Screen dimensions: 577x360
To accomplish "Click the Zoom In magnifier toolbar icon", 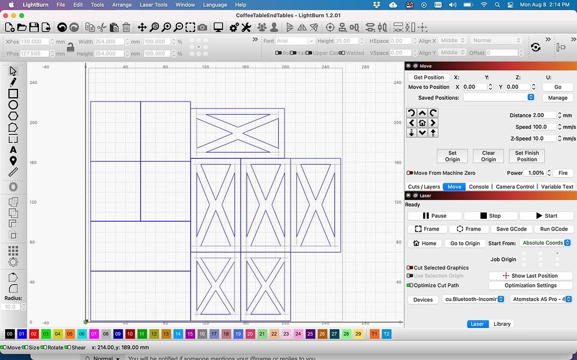I will tap(166, 26).
